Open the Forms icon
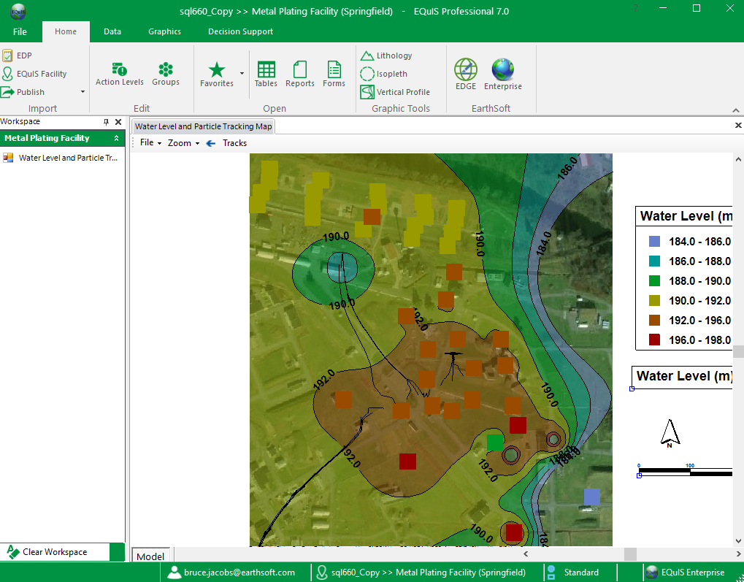This screenshot has height=582, width=744. coord(334,73)
